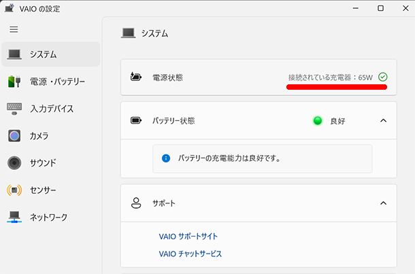Click the network computer icon for ネットワーク

pyautogui.click(x=14, y=217)
